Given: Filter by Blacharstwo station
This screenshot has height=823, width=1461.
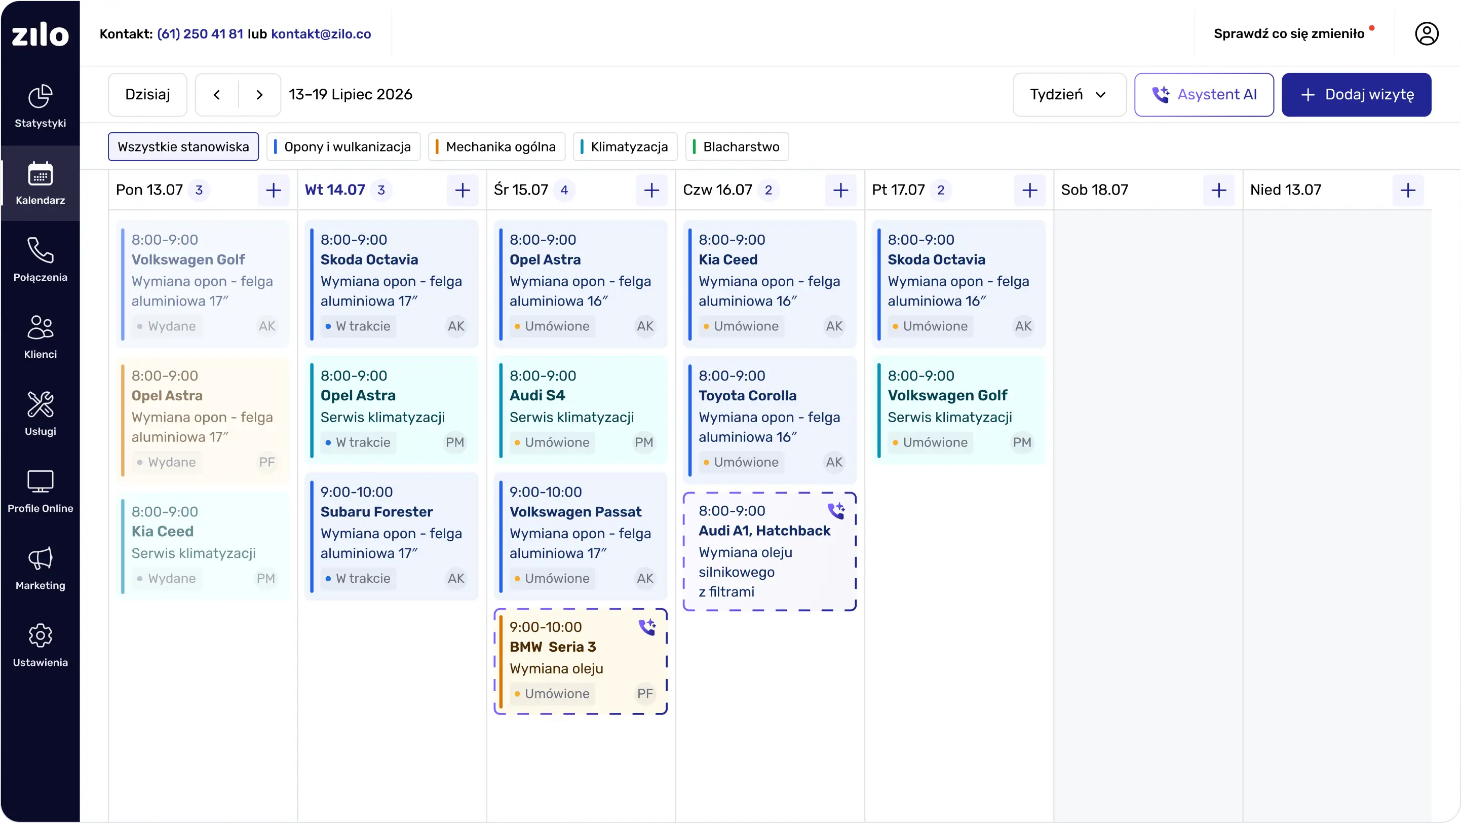Looking at the screenshot, I should tap(737, 147).
